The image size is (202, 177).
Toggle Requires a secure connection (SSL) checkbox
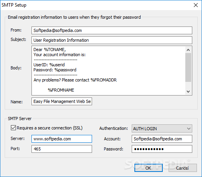pos(13,128)
